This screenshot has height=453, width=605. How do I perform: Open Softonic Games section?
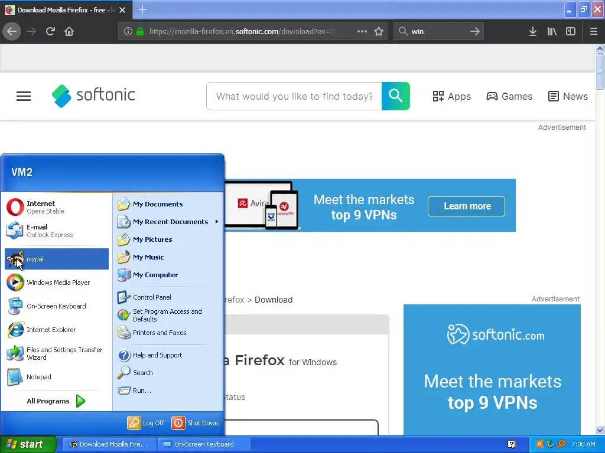point(509,96)
